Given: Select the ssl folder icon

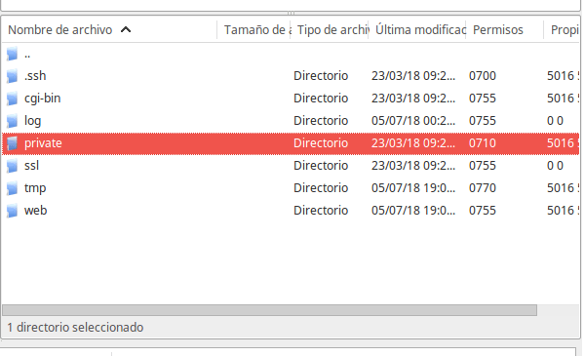Looking at the screenshot, I should tap(12, 166).
